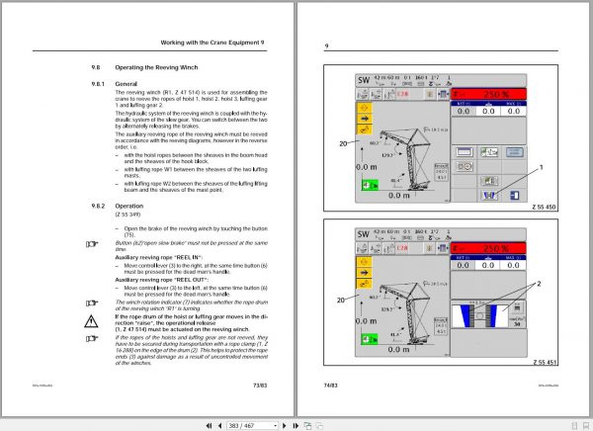Jump to the first page of the document
The height and width of the screenshot is (431, 593).
[209, 426]
